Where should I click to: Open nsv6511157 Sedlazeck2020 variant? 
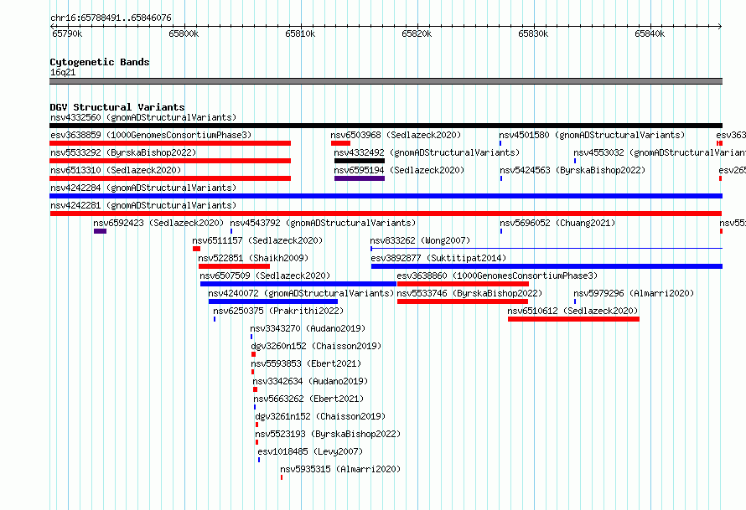(257, 240)
